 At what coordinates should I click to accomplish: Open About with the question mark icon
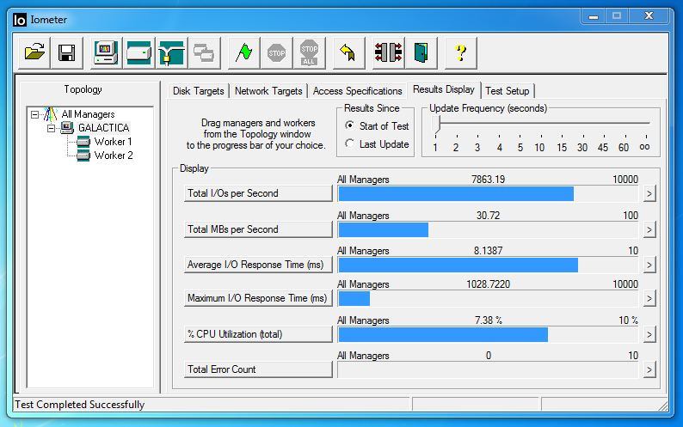click(461, 52)
